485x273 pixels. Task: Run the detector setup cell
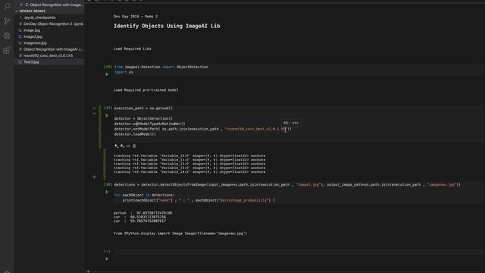[x=107, y=115]
